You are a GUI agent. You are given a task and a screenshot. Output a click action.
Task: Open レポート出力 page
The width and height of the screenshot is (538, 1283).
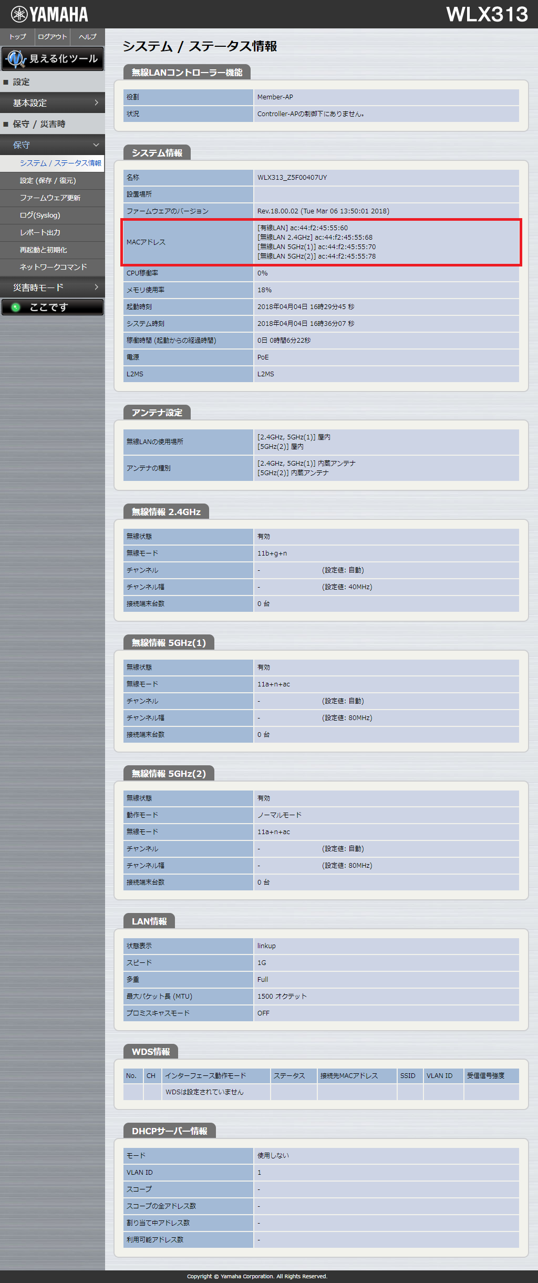coord(53,232)
